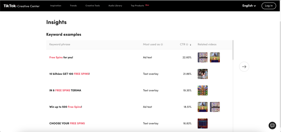Open video for CHOOSE YOUR FREE SPINS
Viewport: 281px width, 132px height.
pyautogui.click(x=203, y=123)
